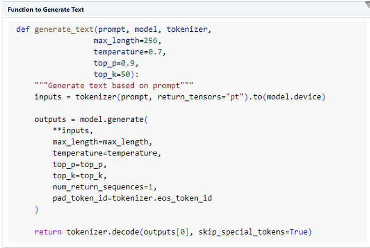Click the default top_p value 0.9

(128, 63)
